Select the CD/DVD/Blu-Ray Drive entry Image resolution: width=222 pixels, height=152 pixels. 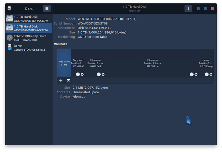pos(29,38)
